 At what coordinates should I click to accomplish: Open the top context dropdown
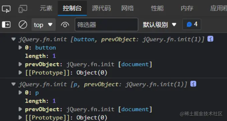point(43,25)
